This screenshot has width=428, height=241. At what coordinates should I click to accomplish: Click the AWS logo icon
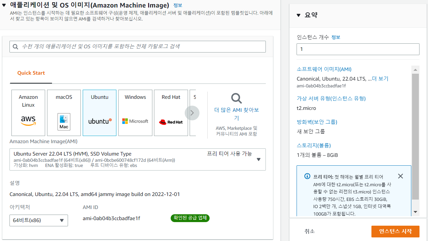pyautogui.click(x=28, y=120)
